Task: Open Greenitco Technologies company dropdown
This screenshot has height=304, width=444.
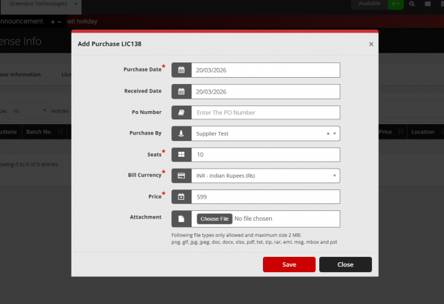Action: [x=42, y=5]
